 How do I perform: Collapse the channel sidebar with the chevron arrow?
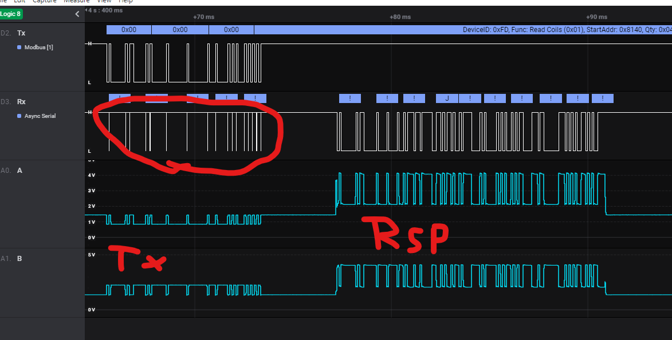pos(77,14)
